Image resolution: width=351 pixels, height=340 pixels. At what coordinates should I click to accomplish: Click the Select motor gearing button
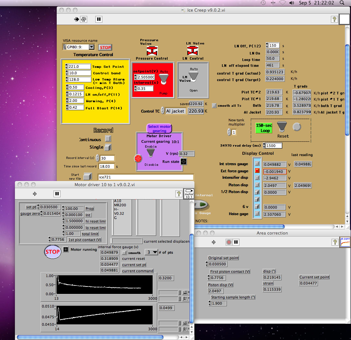(159, 128)
